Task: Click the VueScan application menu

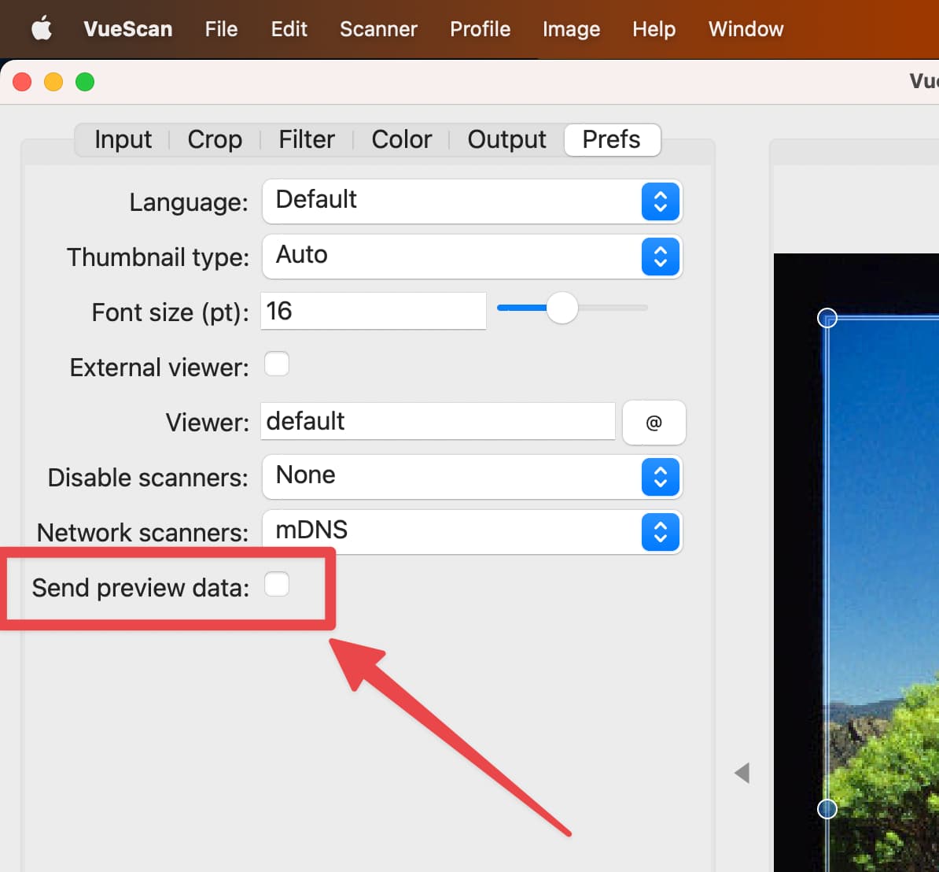Action: [127, 29]
